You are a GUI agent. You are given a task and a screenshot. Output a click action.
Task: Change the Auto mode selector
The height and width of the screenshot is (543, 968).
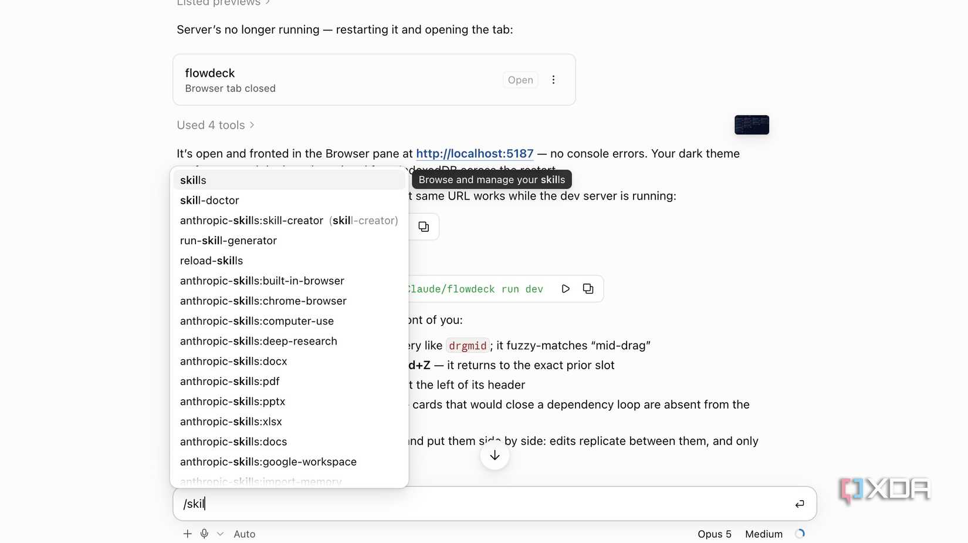point(245,534)
